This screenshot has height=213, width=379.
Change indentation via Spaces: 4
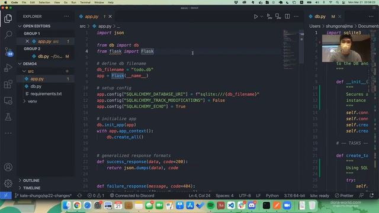[x=224, y=195]
